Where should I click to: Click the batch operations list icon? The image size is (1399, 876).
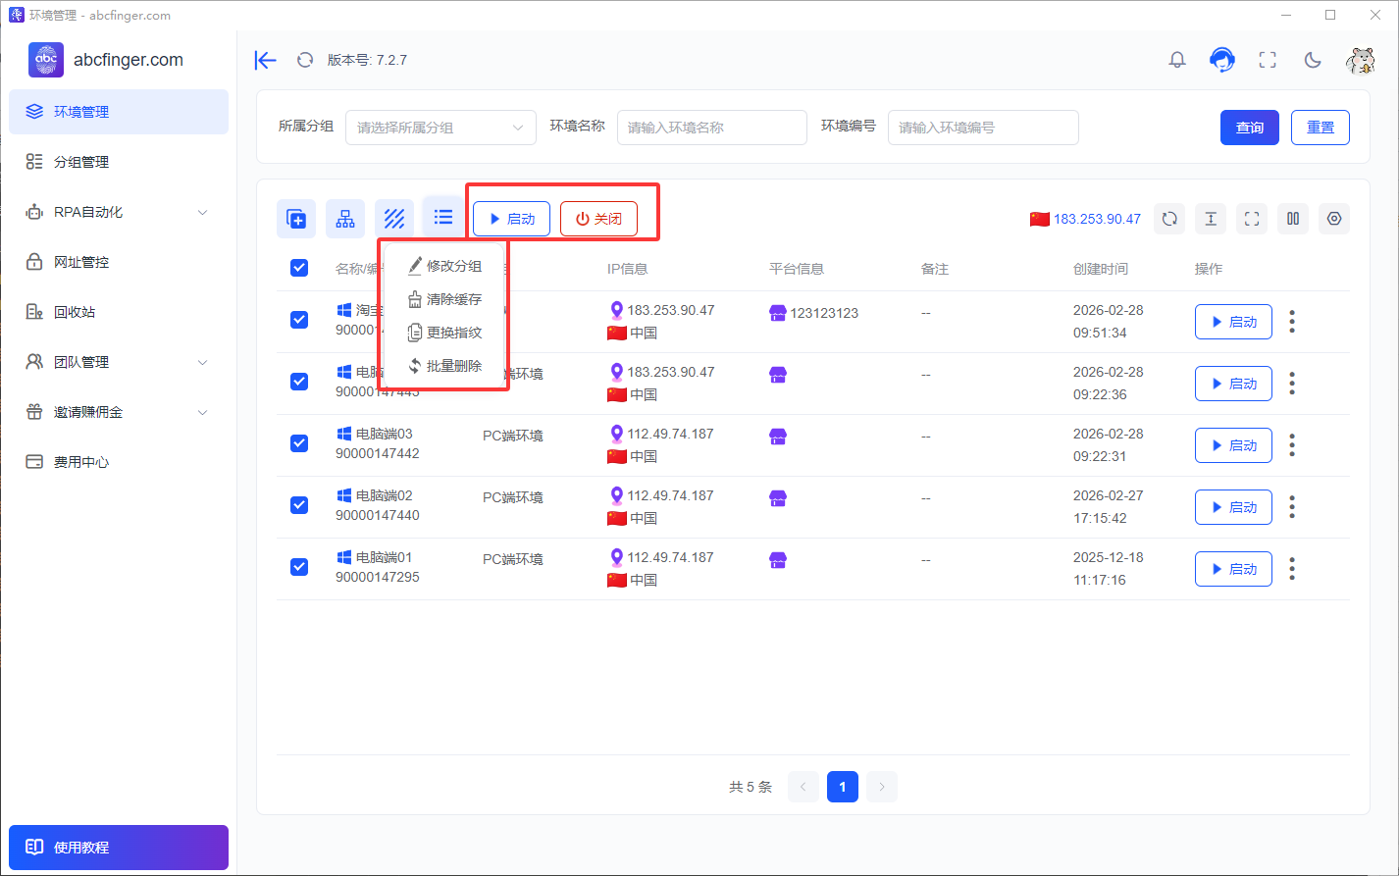(x=443, y=217)
